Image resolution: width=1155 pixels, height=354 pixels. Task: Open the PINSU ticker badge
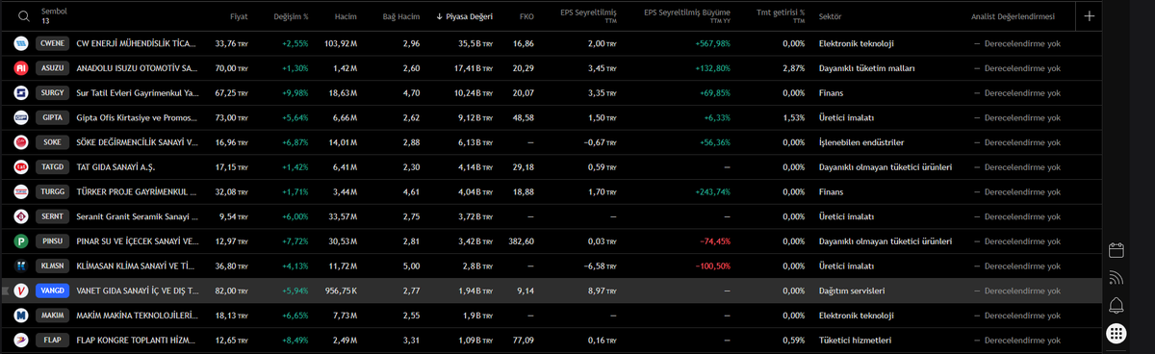51,240
